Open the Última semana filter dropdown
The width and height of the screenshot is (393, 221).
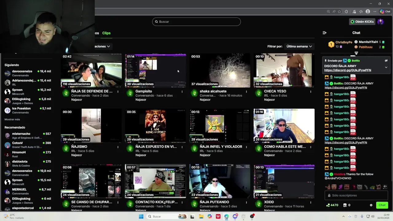tap(299, 46)
